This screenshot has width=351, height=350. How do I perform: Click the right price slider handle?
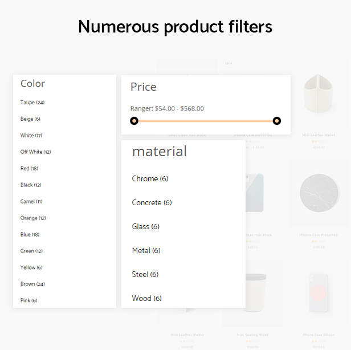pos(277,121)
